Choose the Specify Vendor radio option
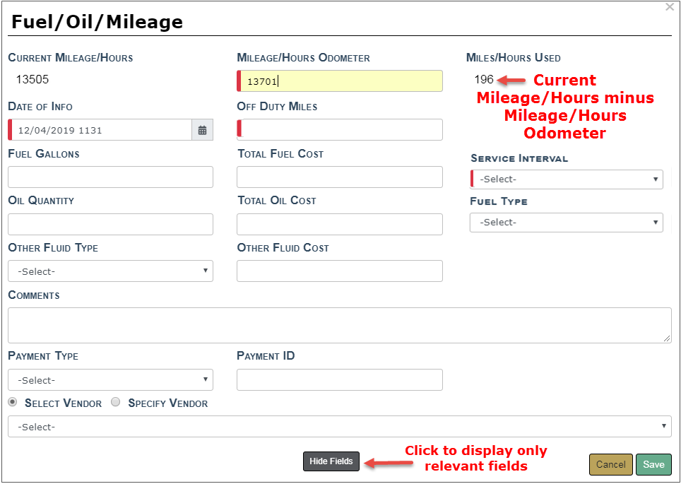Viewport: 681px width, 484px height. click(x=116, y=402)
